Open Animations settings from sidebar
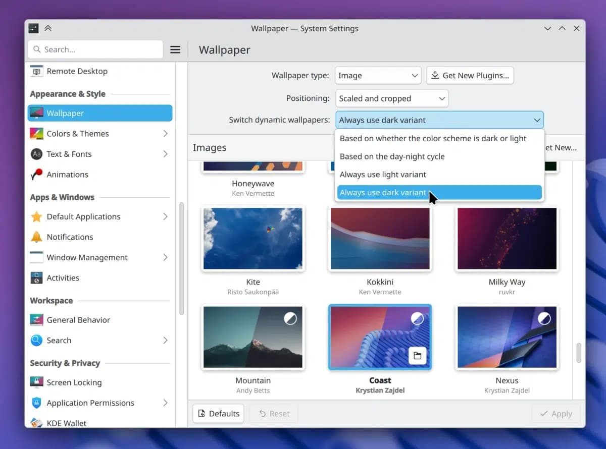This screenshot has height=449, width=606. point(67,175)
